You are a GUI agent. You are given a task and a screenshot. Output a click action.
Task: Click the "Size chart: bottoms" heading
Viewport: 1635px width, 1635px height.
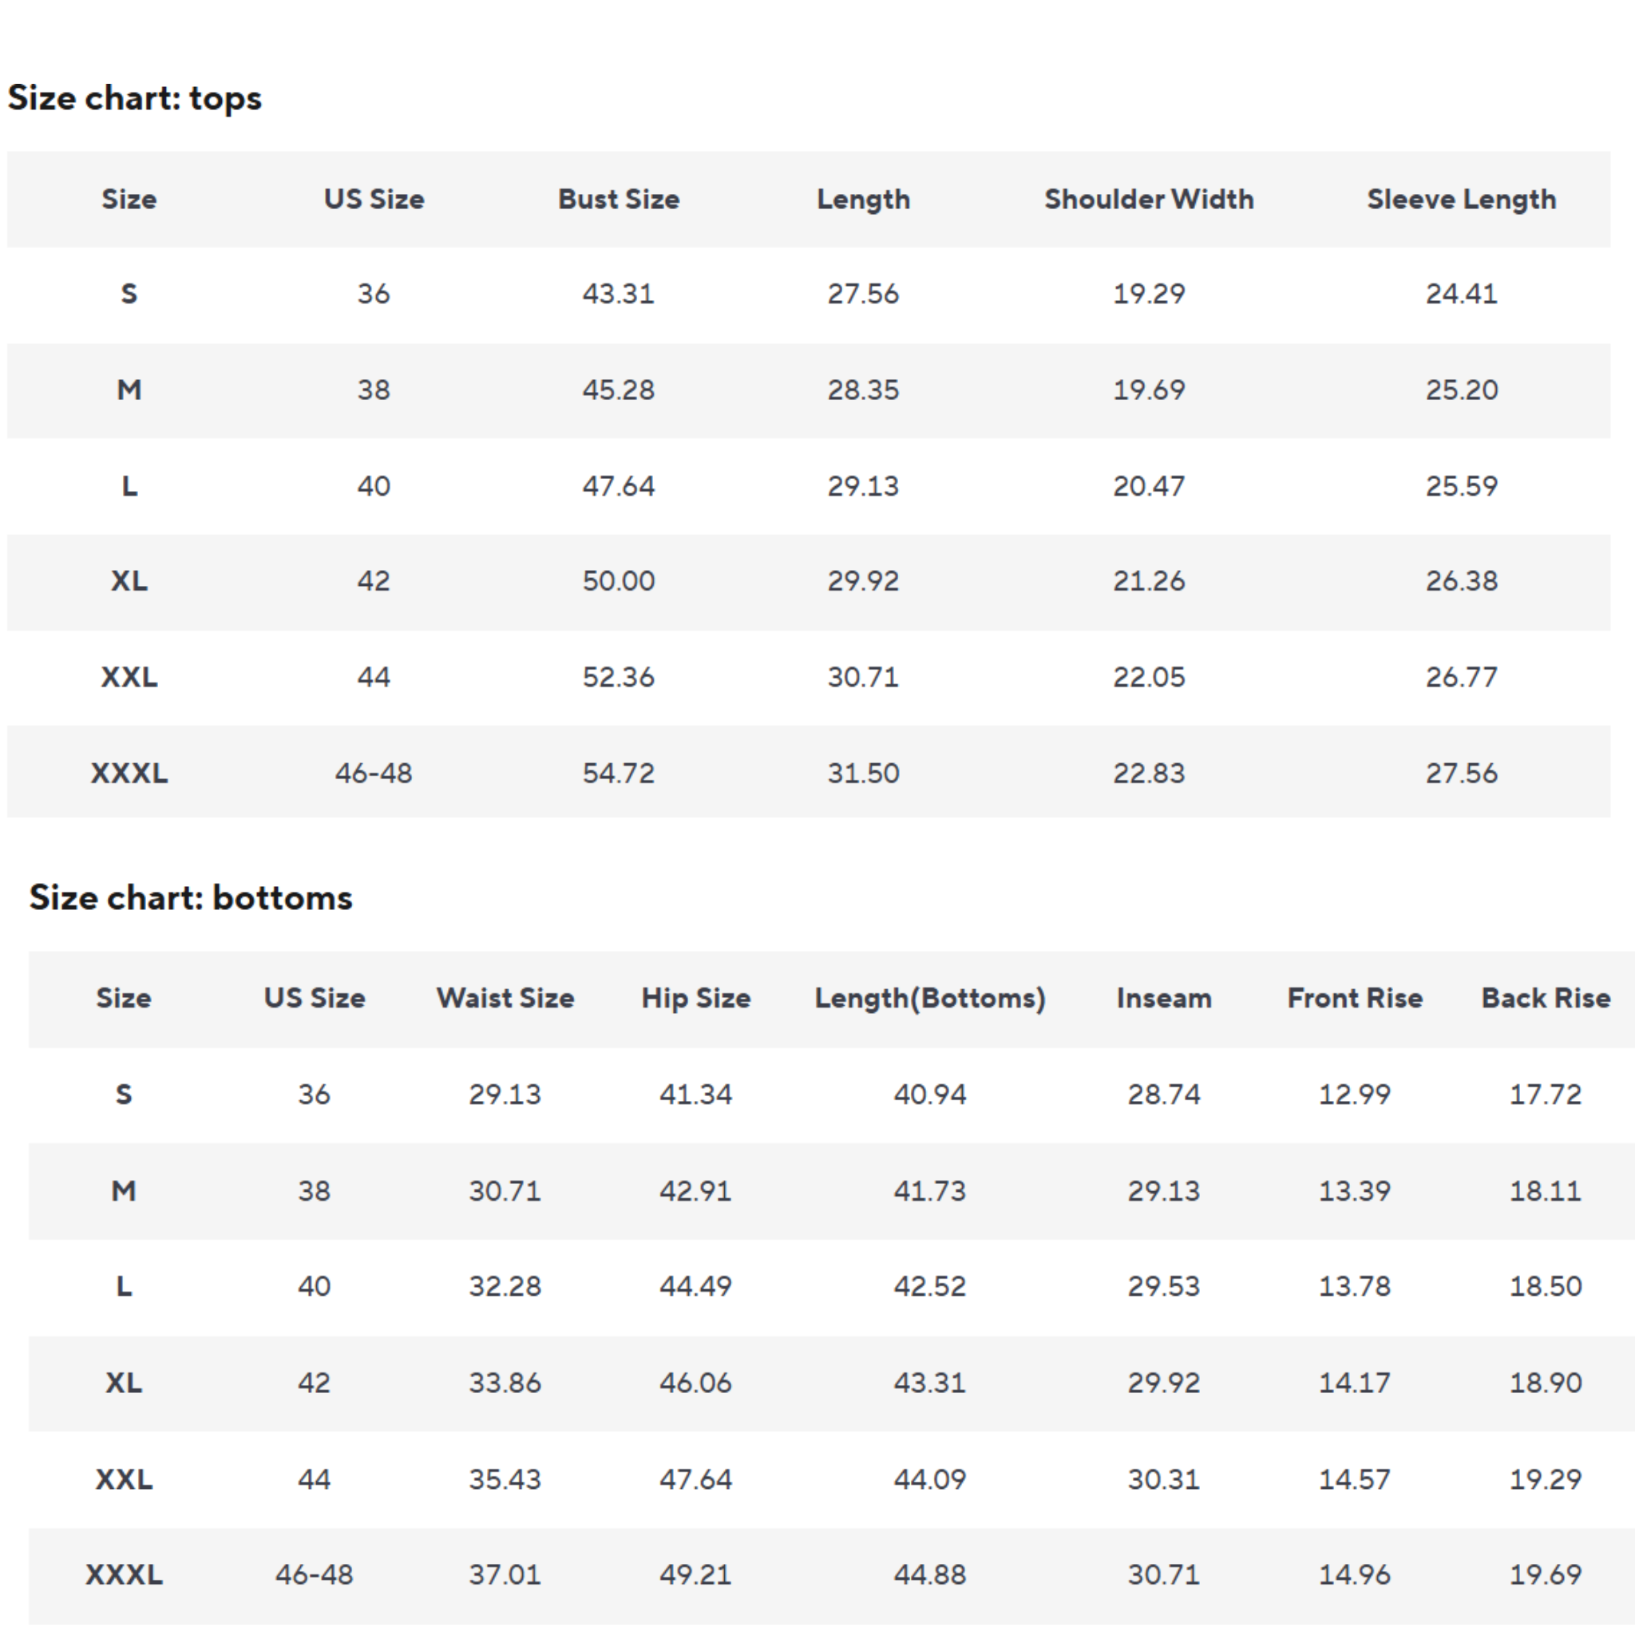191,898
